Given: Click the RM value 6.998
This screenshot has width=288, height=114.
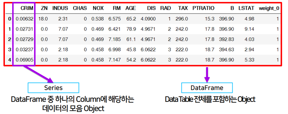Looking at the screenshot, I should point(115,50).
